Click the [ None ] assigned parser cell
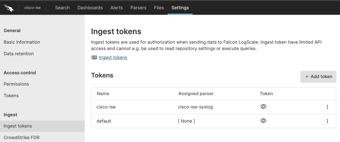340x142 pixels. [x=186, y=121]
